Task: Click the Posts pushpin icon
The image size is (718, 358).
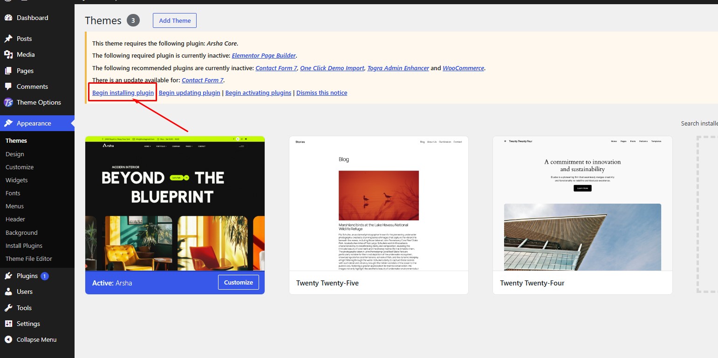Action: point(8,39)
